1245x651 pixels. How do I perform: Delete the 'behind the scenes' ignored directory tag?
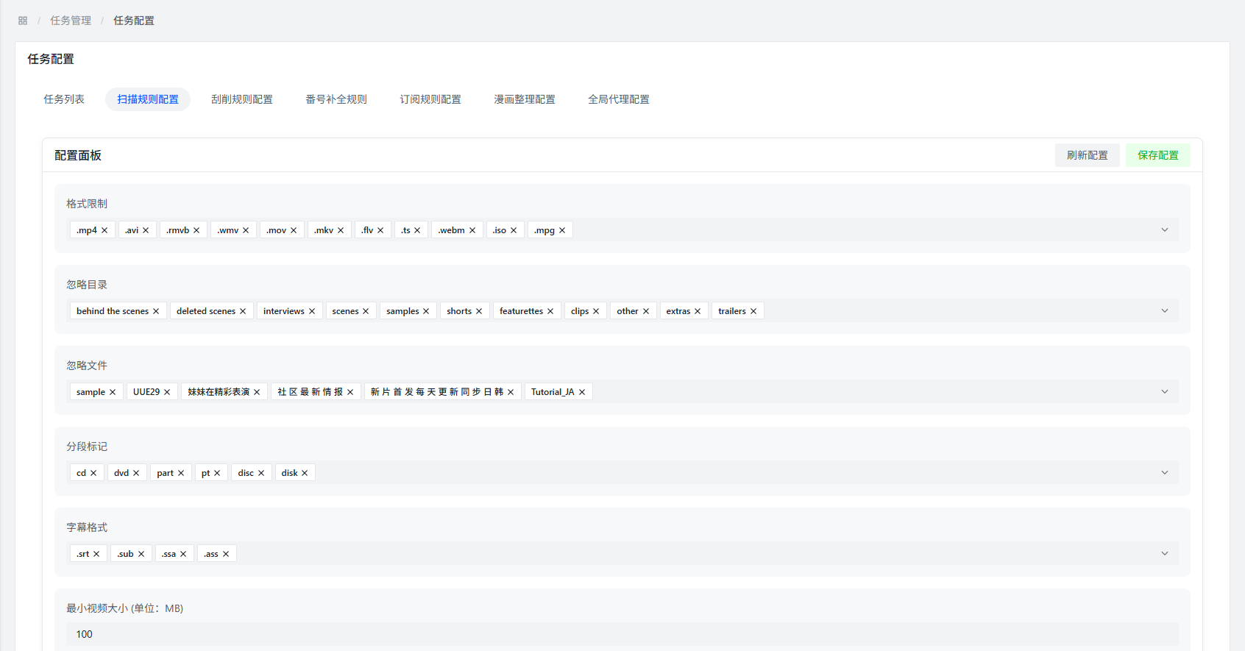tap(156, 311)
